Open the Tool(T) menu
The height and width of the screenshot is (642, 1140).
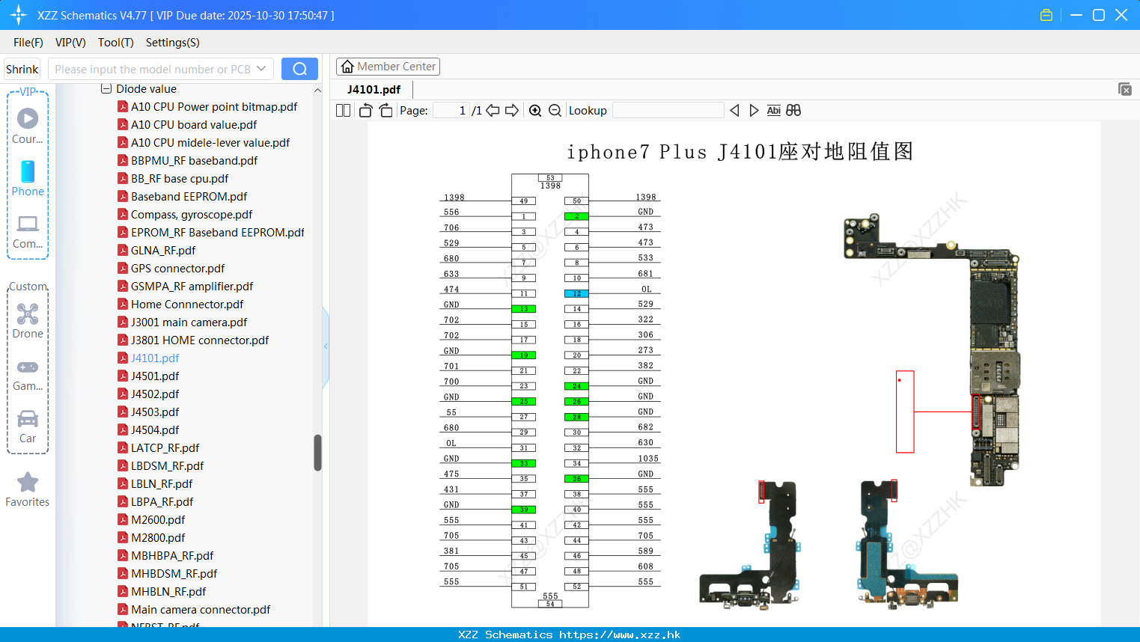(x=115, y=43)
